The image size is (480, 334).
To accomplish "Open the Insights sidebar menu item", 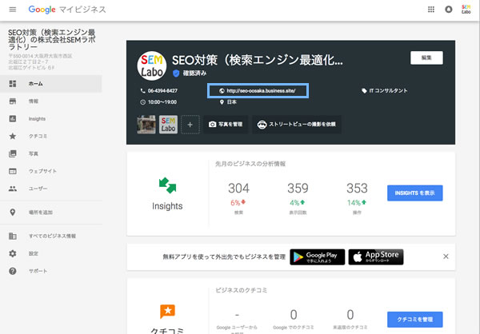I will (x=51, y=119).
